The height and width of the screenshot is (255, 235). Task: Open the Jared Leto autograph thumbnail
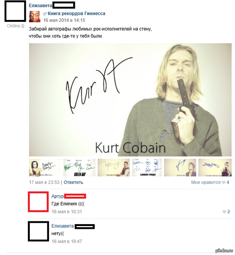(180, 167)
